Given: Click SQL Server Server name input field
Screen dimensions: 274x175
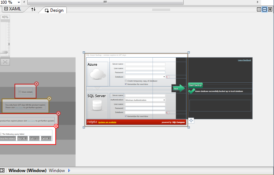Looking at the screenshot, I should (145, 96).
